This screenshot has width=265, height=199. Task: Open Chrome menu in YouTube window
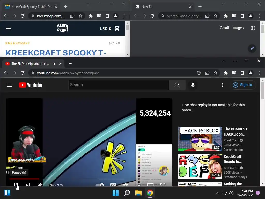tap(259, 73)
